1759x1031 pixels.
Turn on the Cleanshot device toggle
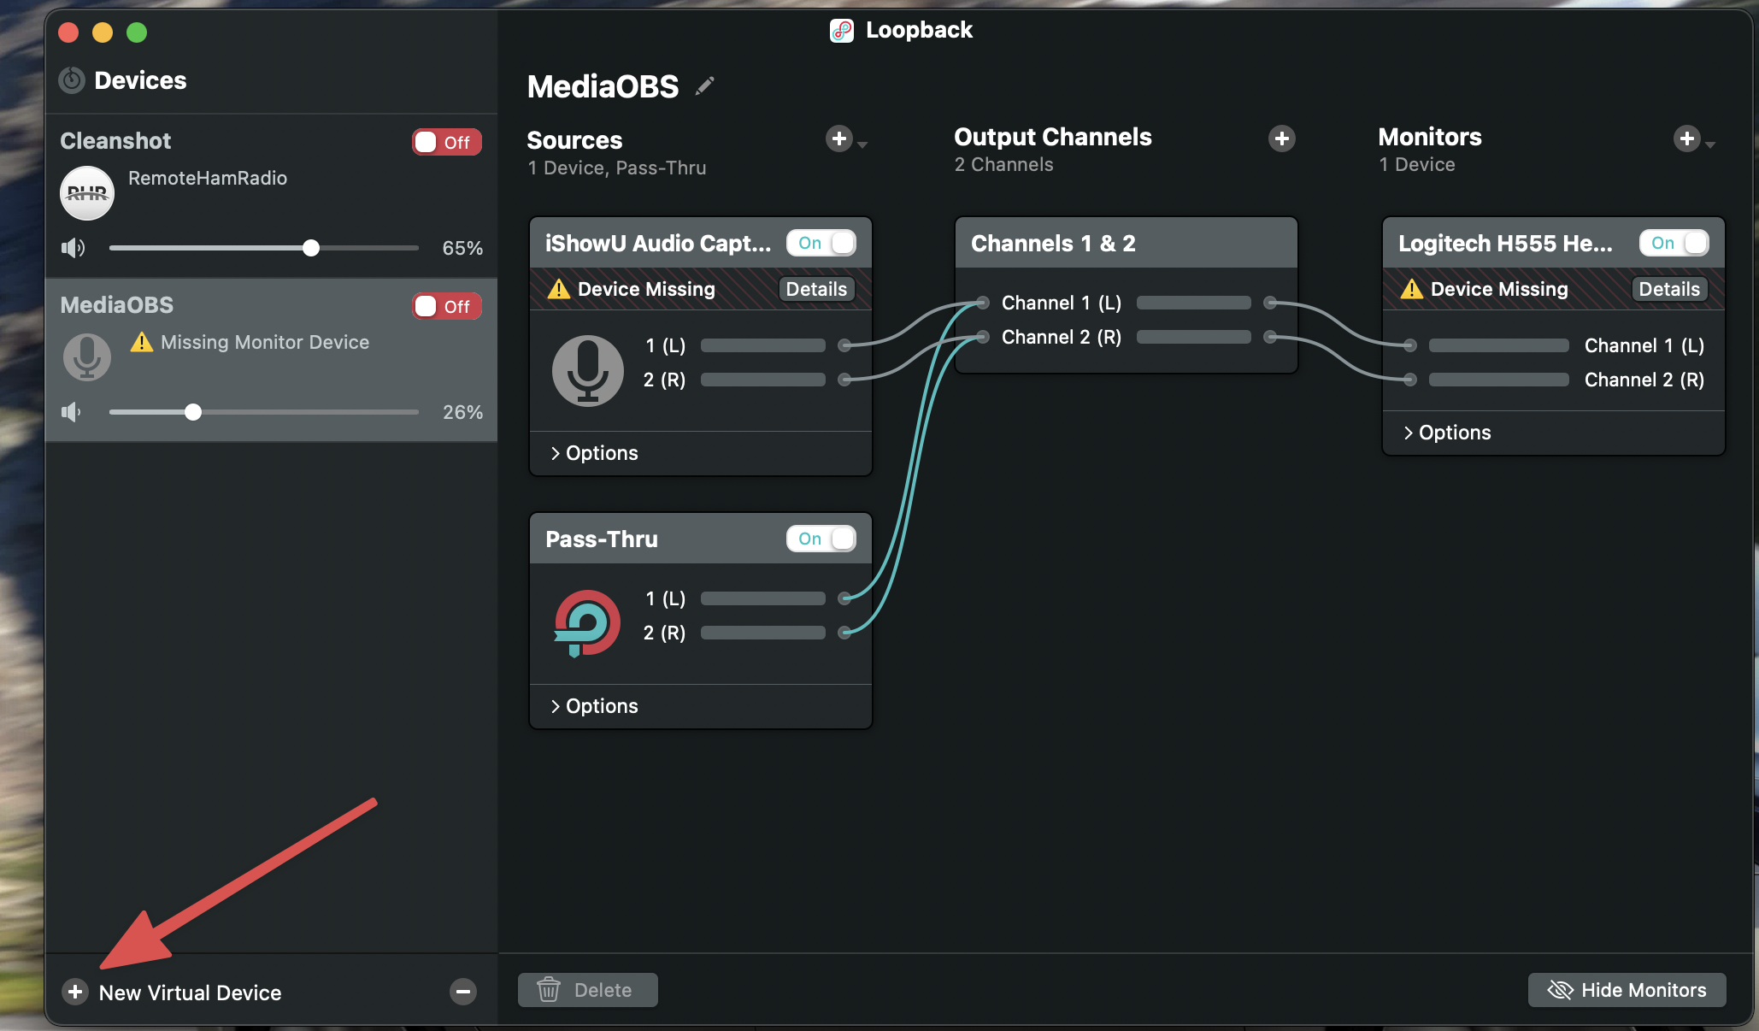446,142
